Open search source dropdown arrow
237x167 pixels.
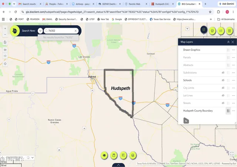click(40, 31)
